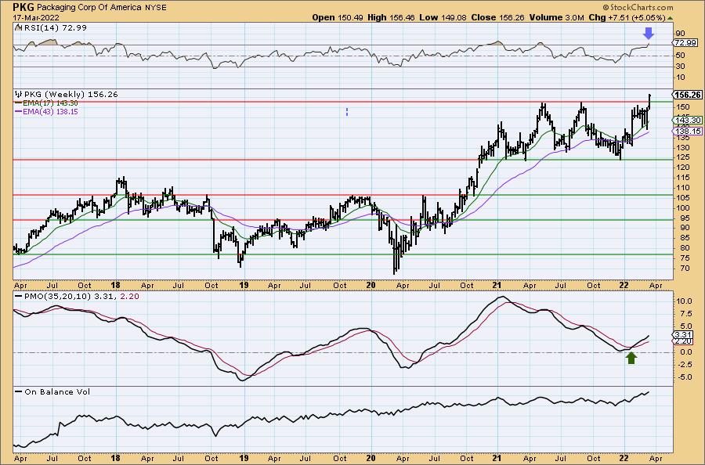Click the black line swatch before On Balance Vol
The width and height of the screenshot is (705, 465).
19,391
